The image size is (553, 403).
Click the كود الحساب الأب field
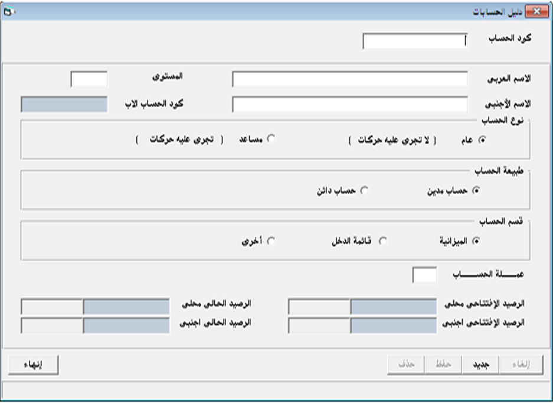coord(64,105)
